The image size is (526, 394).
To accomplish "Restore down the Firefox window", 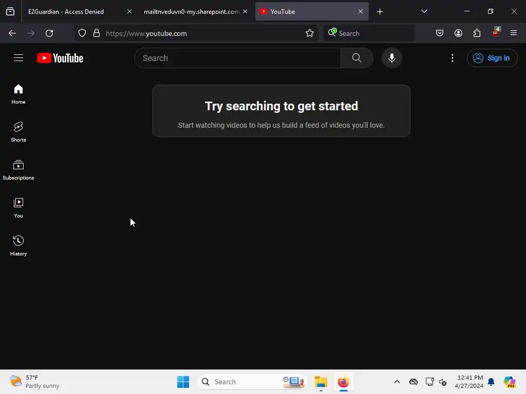I will tap(491, 11).
